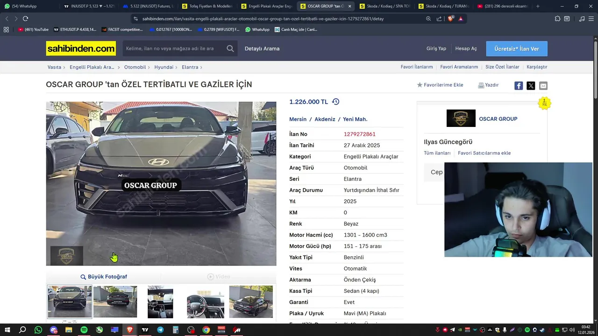This screenshot has height=336, width=598.
Task: Switch to Skoda / Kodiaq / TURAN tab
Action: tap(443, 6)
